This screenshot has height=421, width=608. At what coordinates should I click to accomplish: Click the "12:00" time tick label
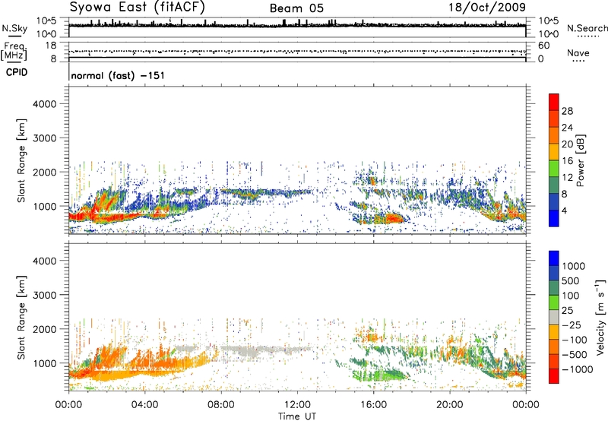[297, 405]
